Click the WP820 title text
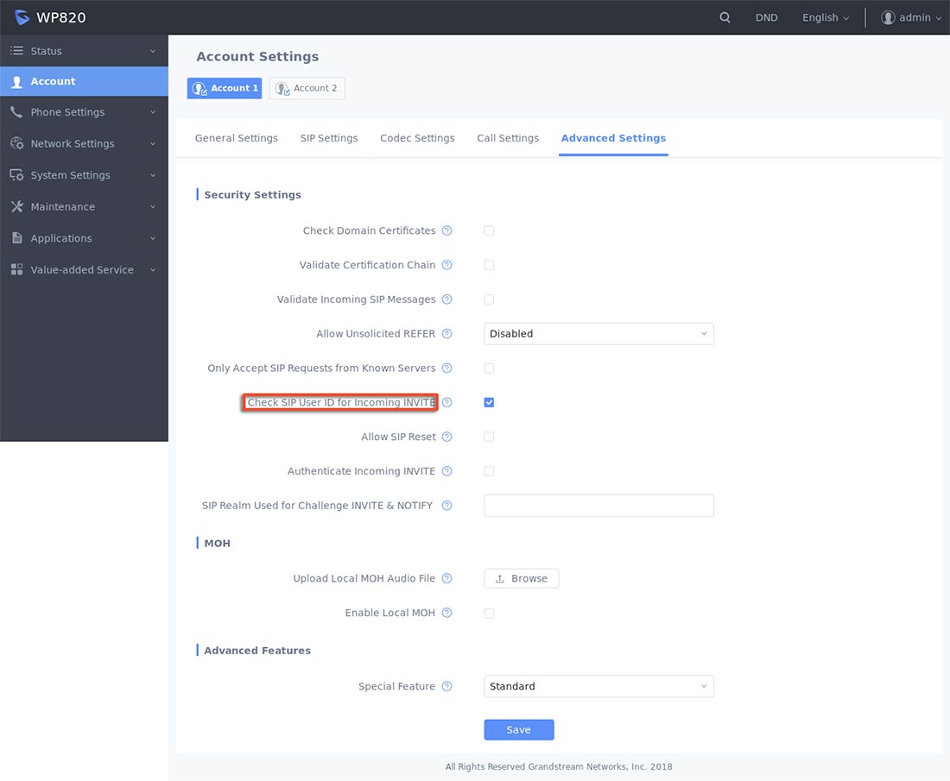Screen dimensions: 950x781 [61, 17]
